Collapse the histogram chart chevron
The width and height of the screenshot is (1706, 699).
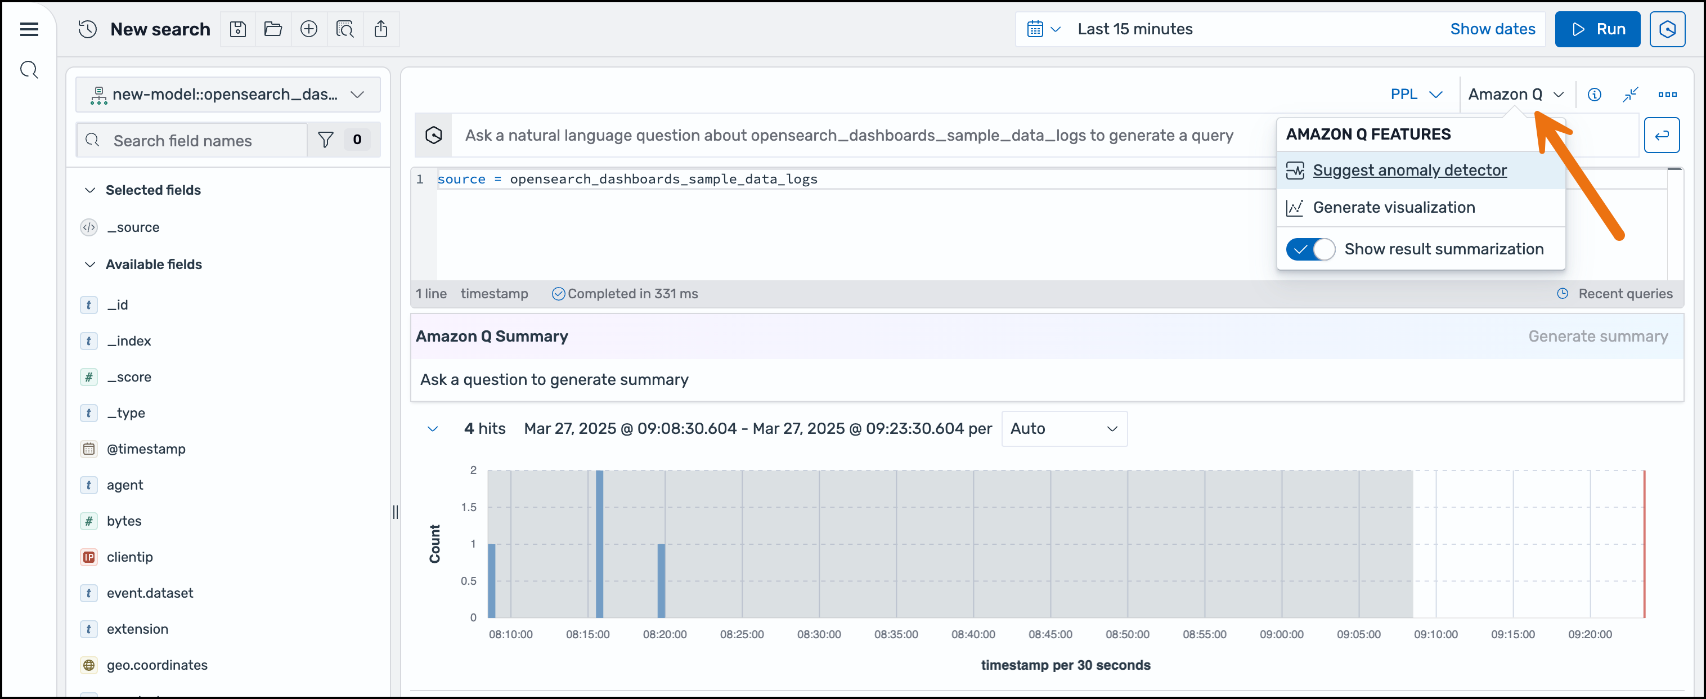click(433, 429)
